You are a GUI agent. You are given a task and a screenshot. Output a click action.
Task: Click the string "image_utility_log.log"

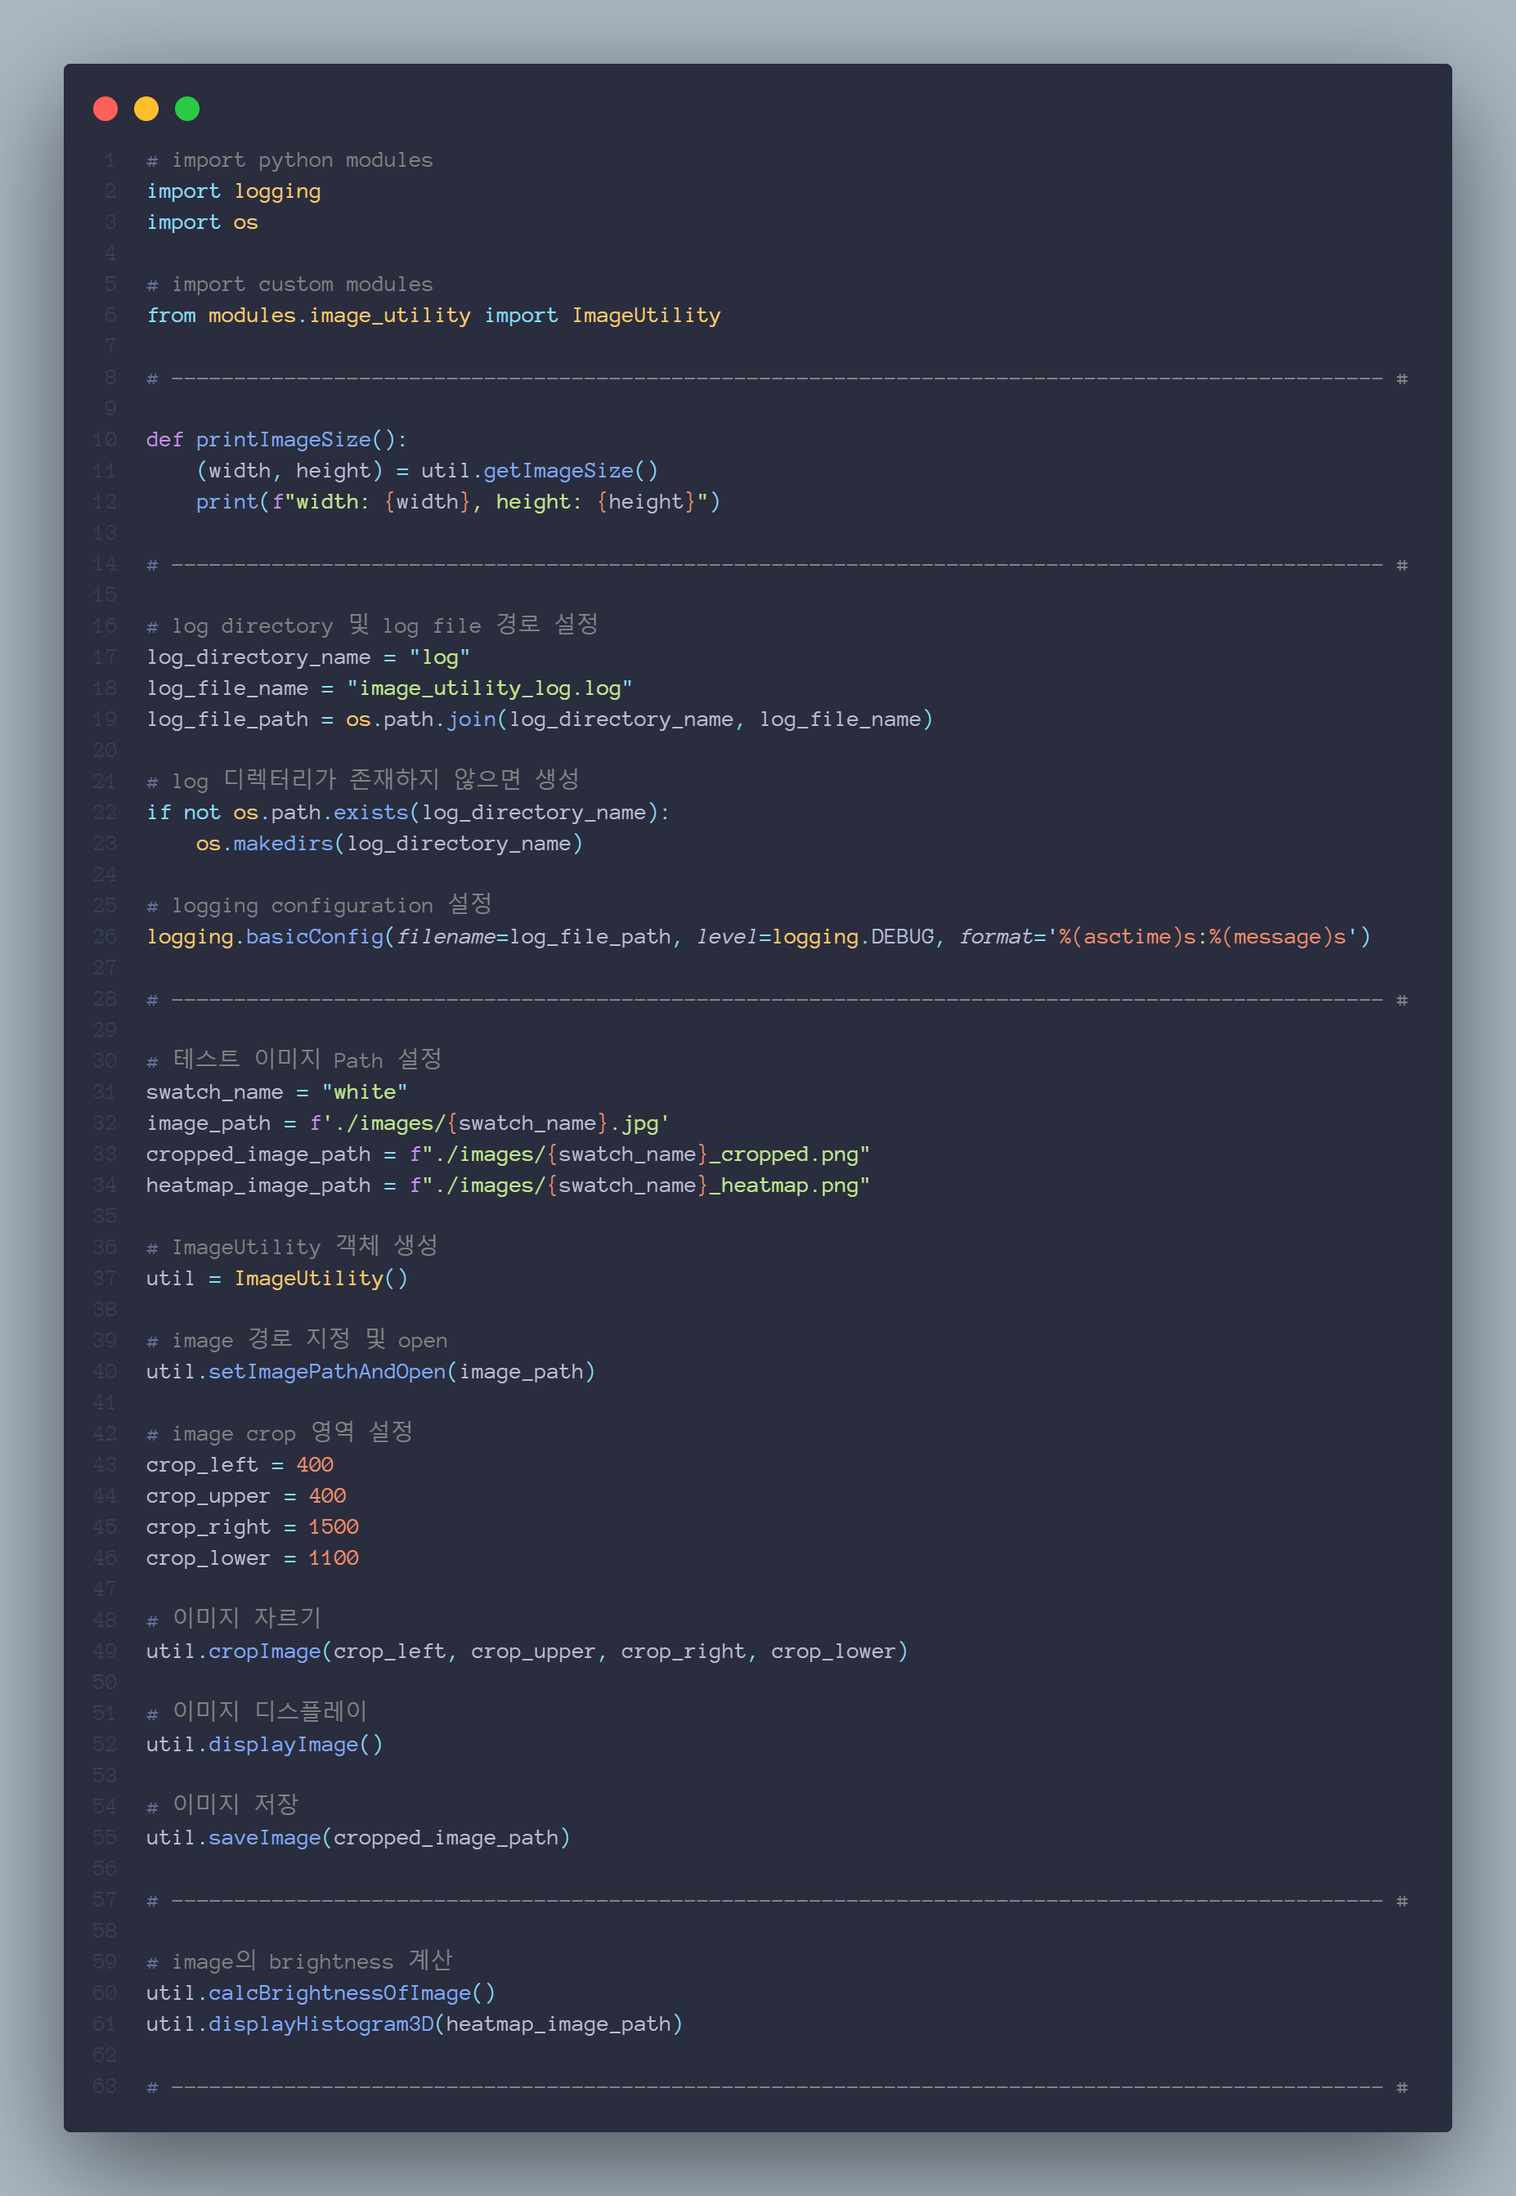pos(489,688)
